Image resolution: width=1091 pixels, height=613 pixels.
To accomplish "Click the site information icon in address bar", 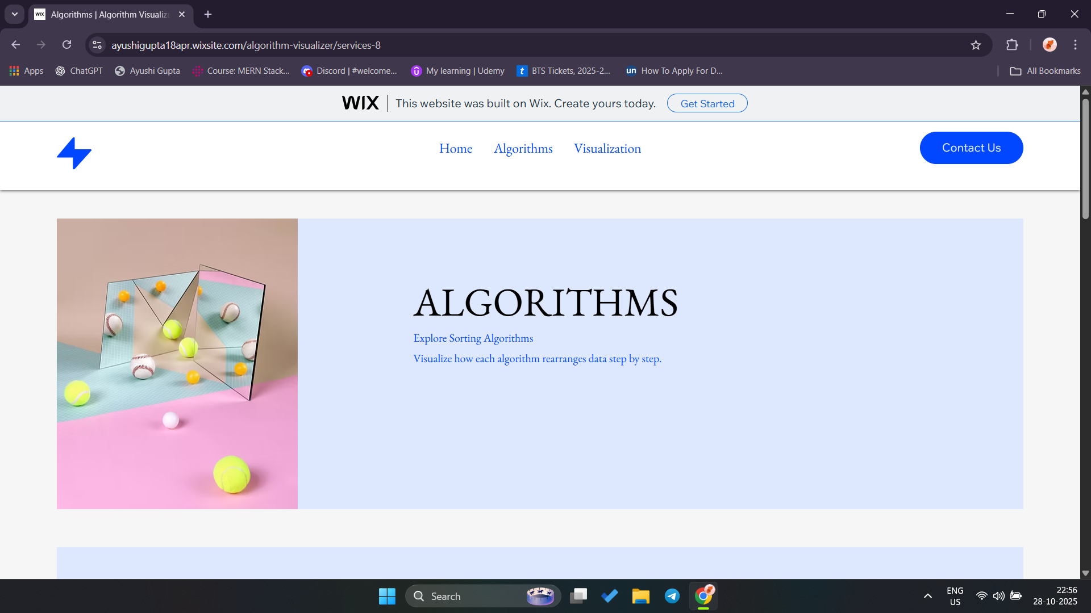I will click(x=97, y=45).
